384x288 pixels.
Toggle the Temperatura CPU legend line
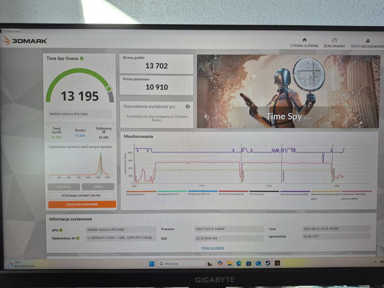tap(172, 193)
